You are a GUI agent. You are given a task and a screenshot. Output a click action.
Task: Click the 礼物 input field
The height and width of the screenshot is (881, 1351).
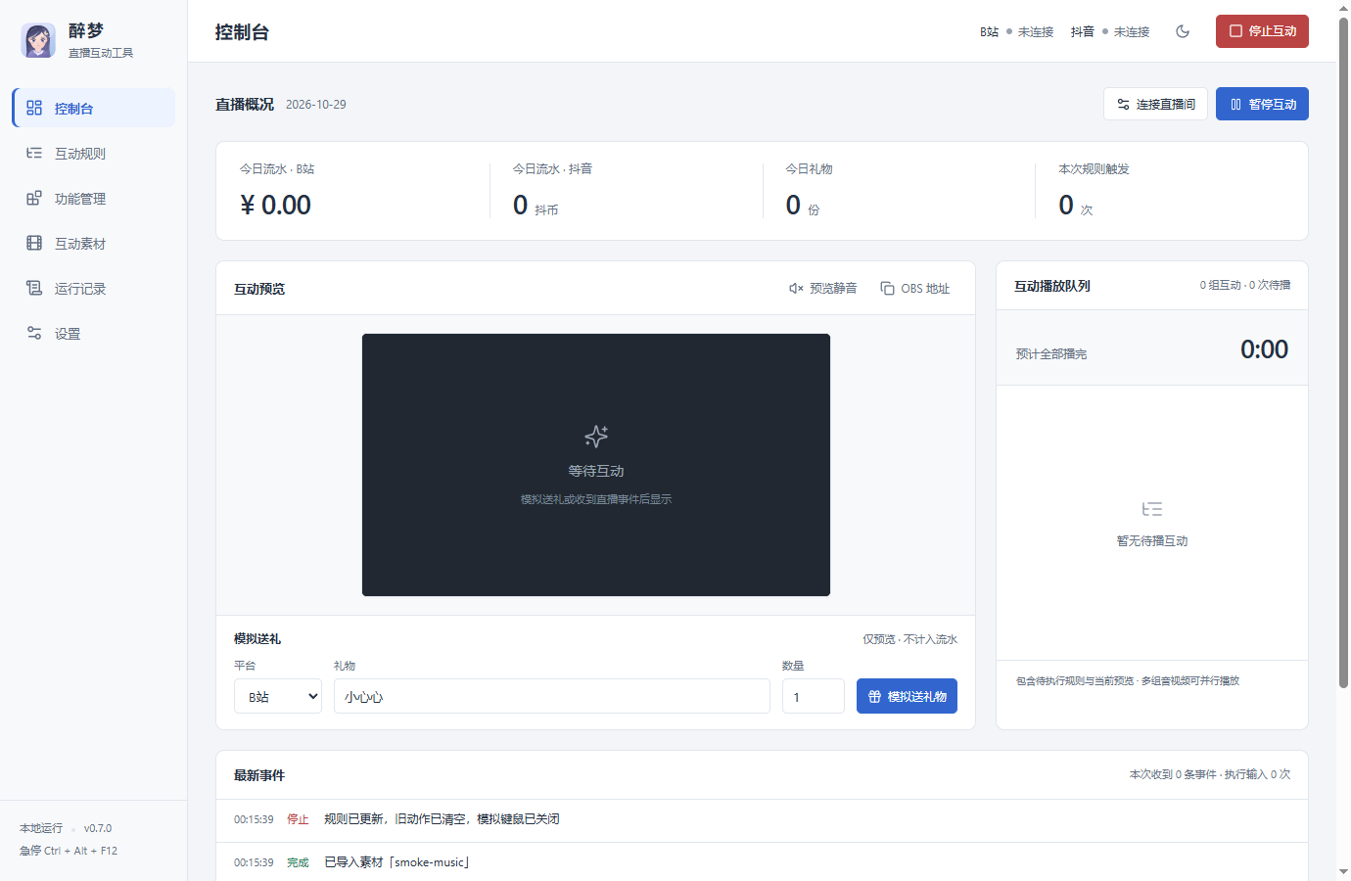[552, 696]
